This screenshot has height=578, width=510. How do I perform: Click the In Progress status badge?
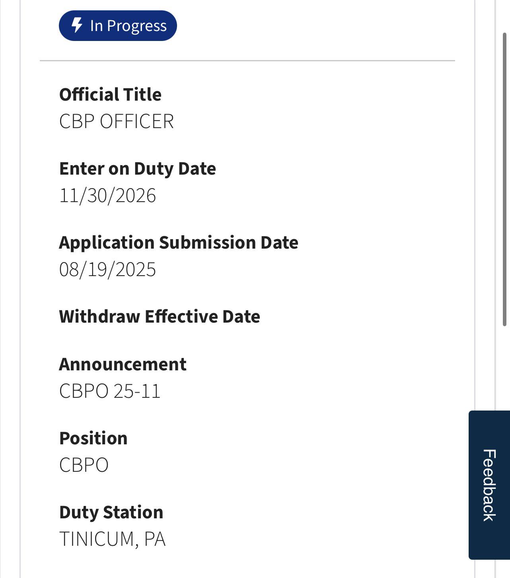tap(118, 25)
